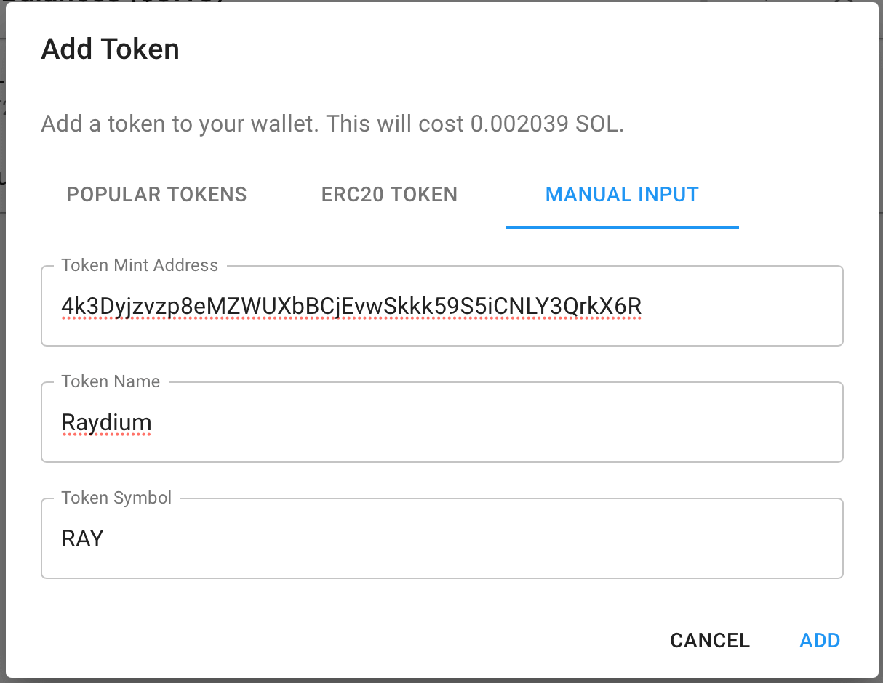883x683 pixels.
Task: Click the "Add Token" dialog title
Action: [x=110, y=49]
